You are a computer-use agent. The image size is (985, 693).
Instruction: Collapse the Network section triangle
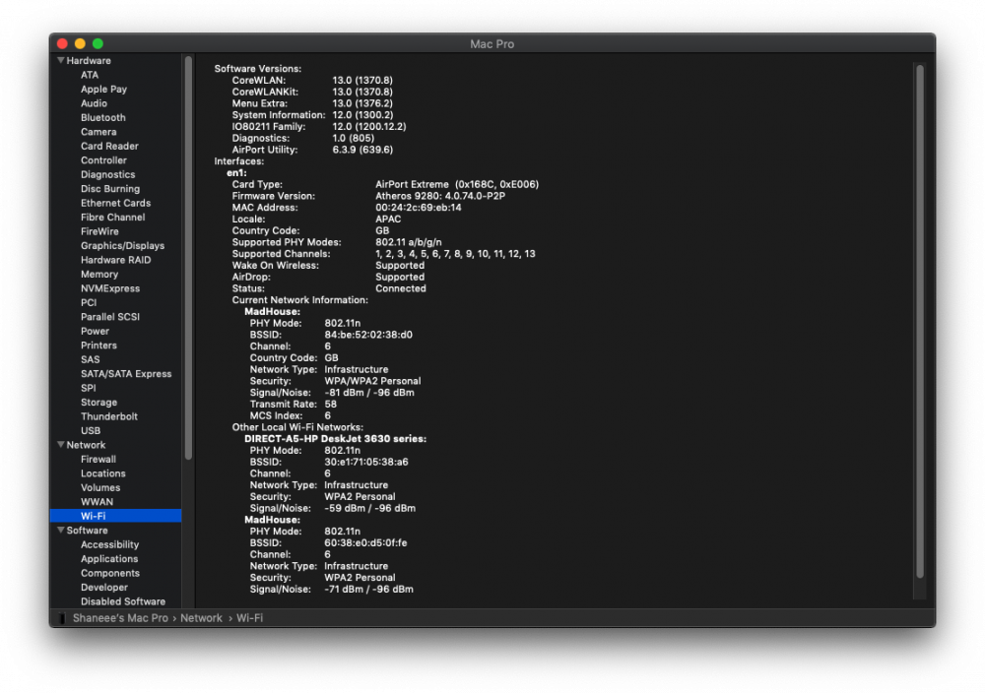click(61, 444)
